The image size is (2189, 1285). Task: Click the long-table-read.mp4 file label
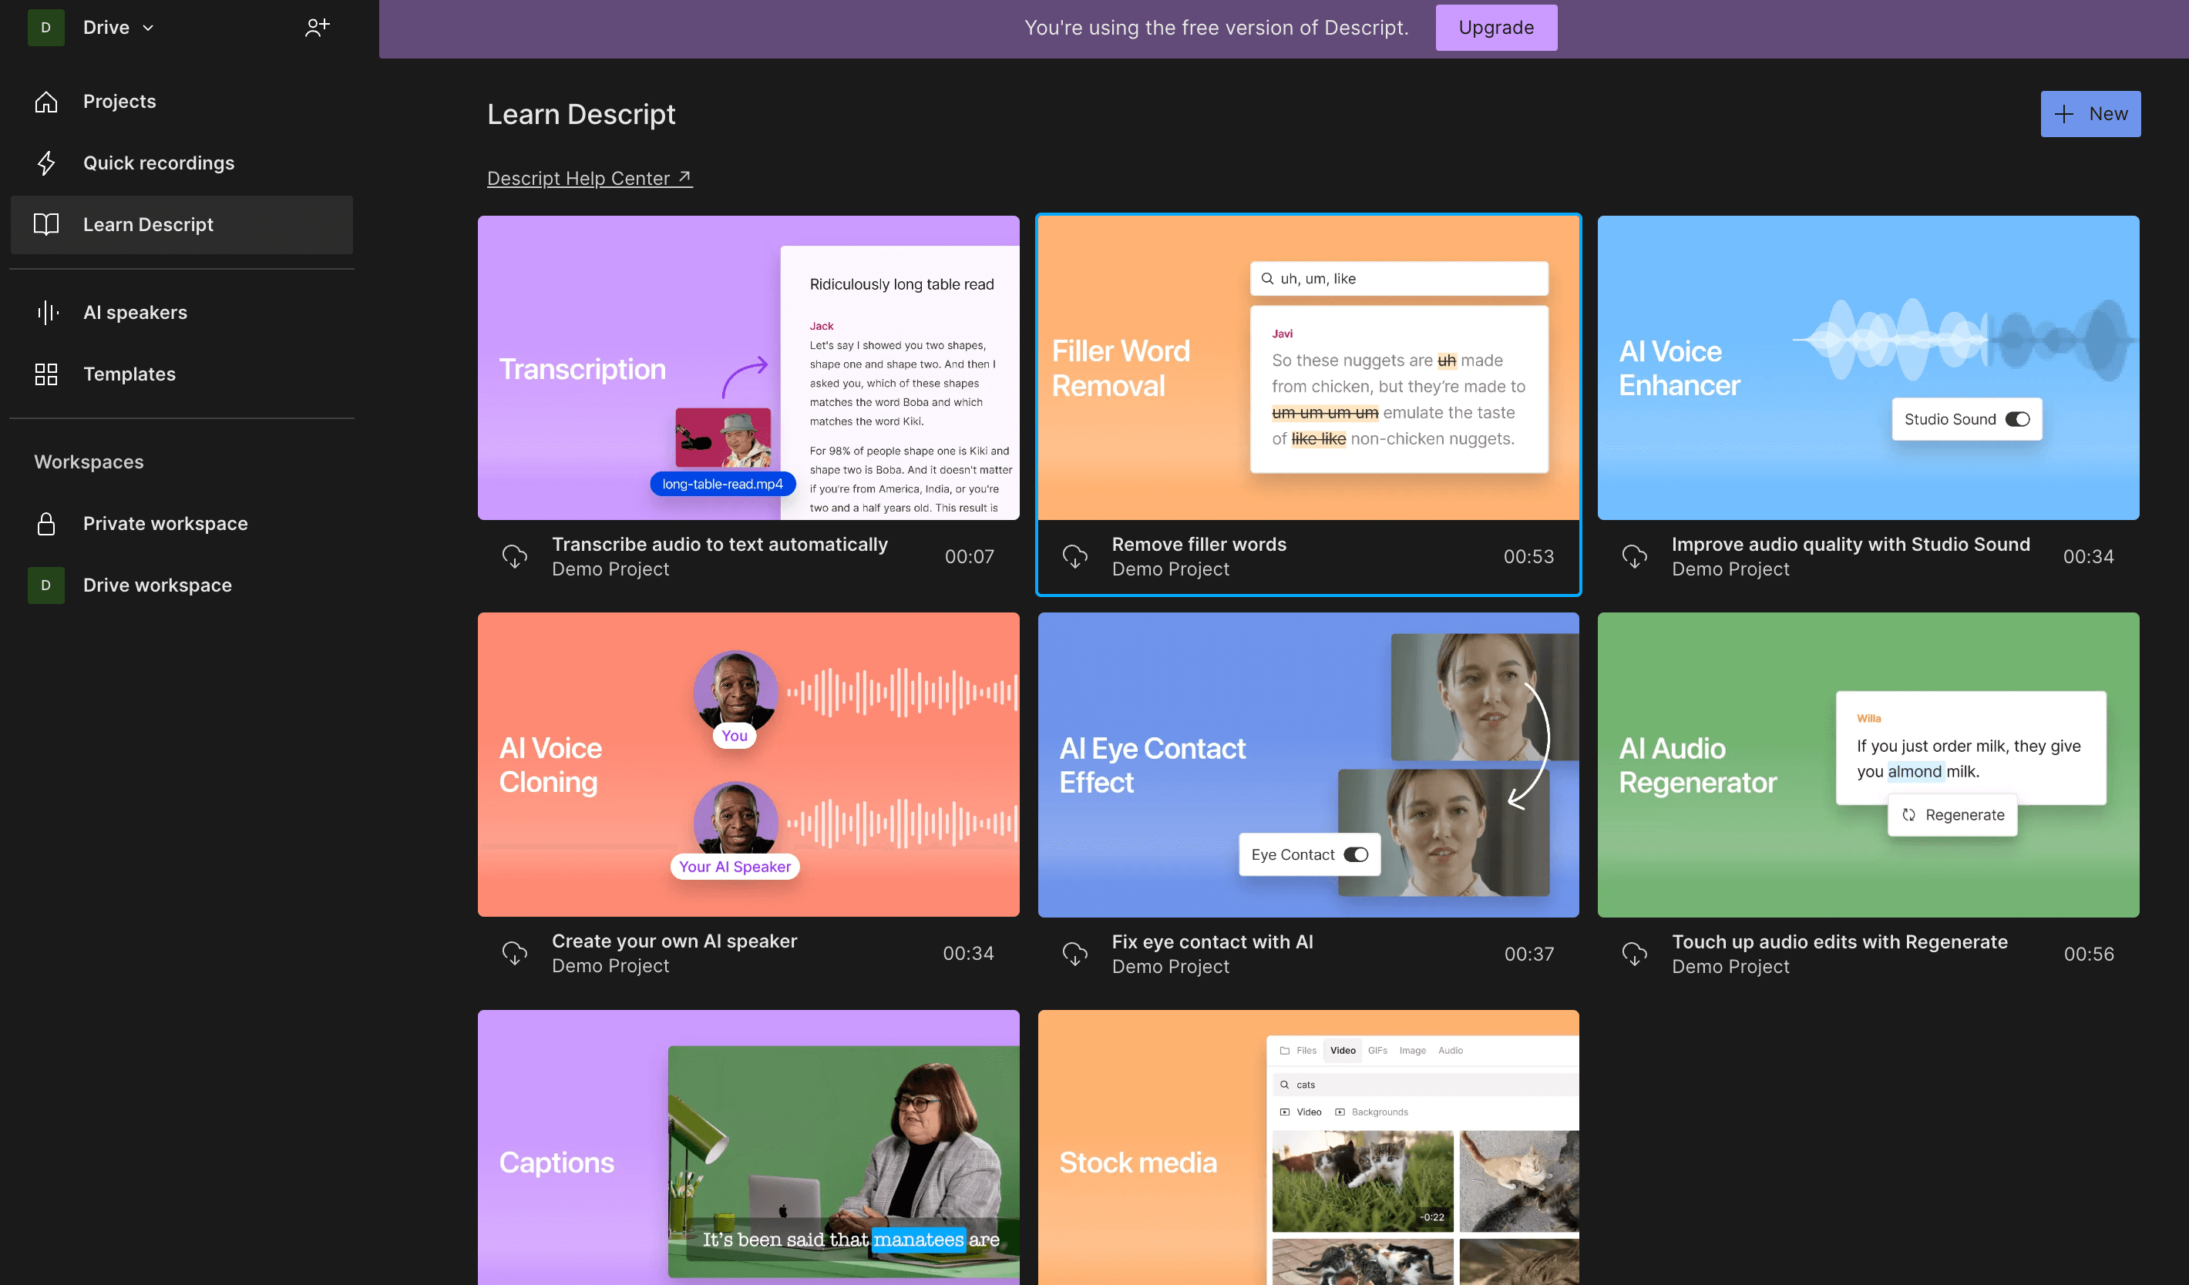click(722, 484)
